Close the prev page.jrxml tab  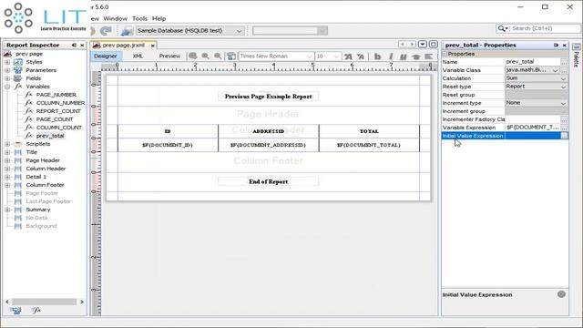coord(152,46)
